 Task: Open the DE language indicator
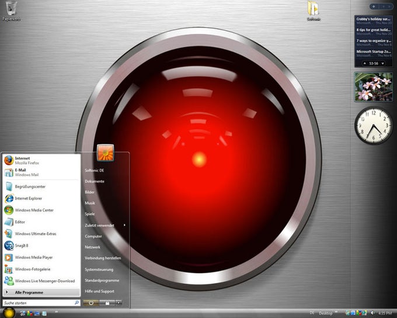[x=312, y=313]
